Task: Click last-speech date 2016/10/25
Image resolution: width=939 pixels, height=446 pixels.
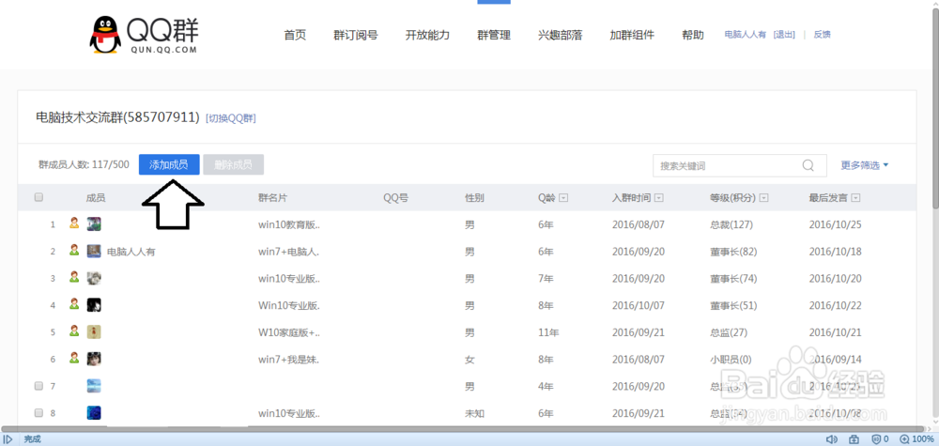Action: tap(836, 225)
